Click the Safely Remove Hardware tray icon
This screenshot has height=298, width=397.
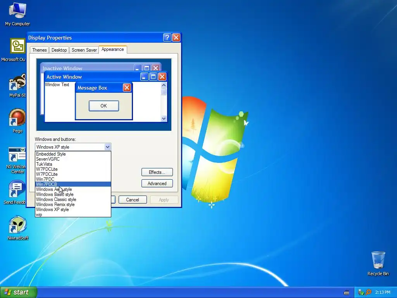(361, 293)
